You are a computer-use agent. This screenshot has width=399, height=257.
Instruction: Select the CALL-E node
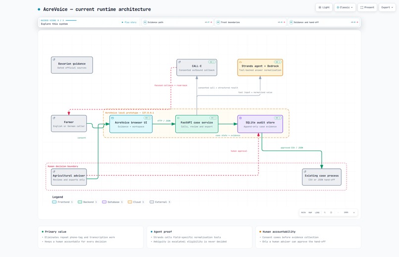tap(197, 67)
